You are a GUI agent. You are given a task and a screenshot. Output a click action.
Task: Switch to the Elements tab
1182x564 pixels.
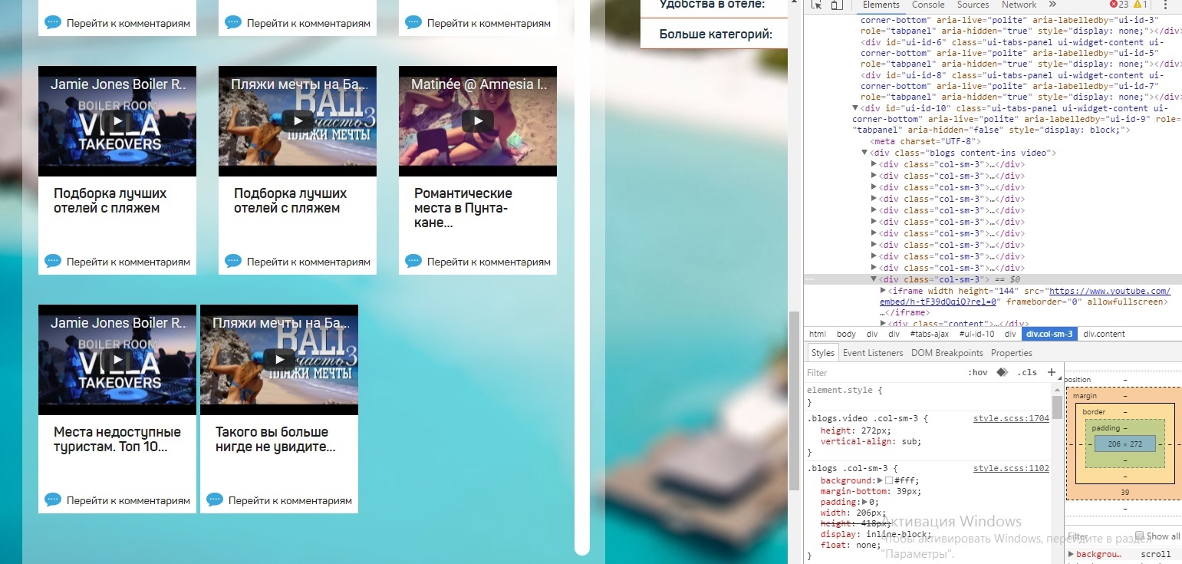pyautogui.click(x=881, y=5)
